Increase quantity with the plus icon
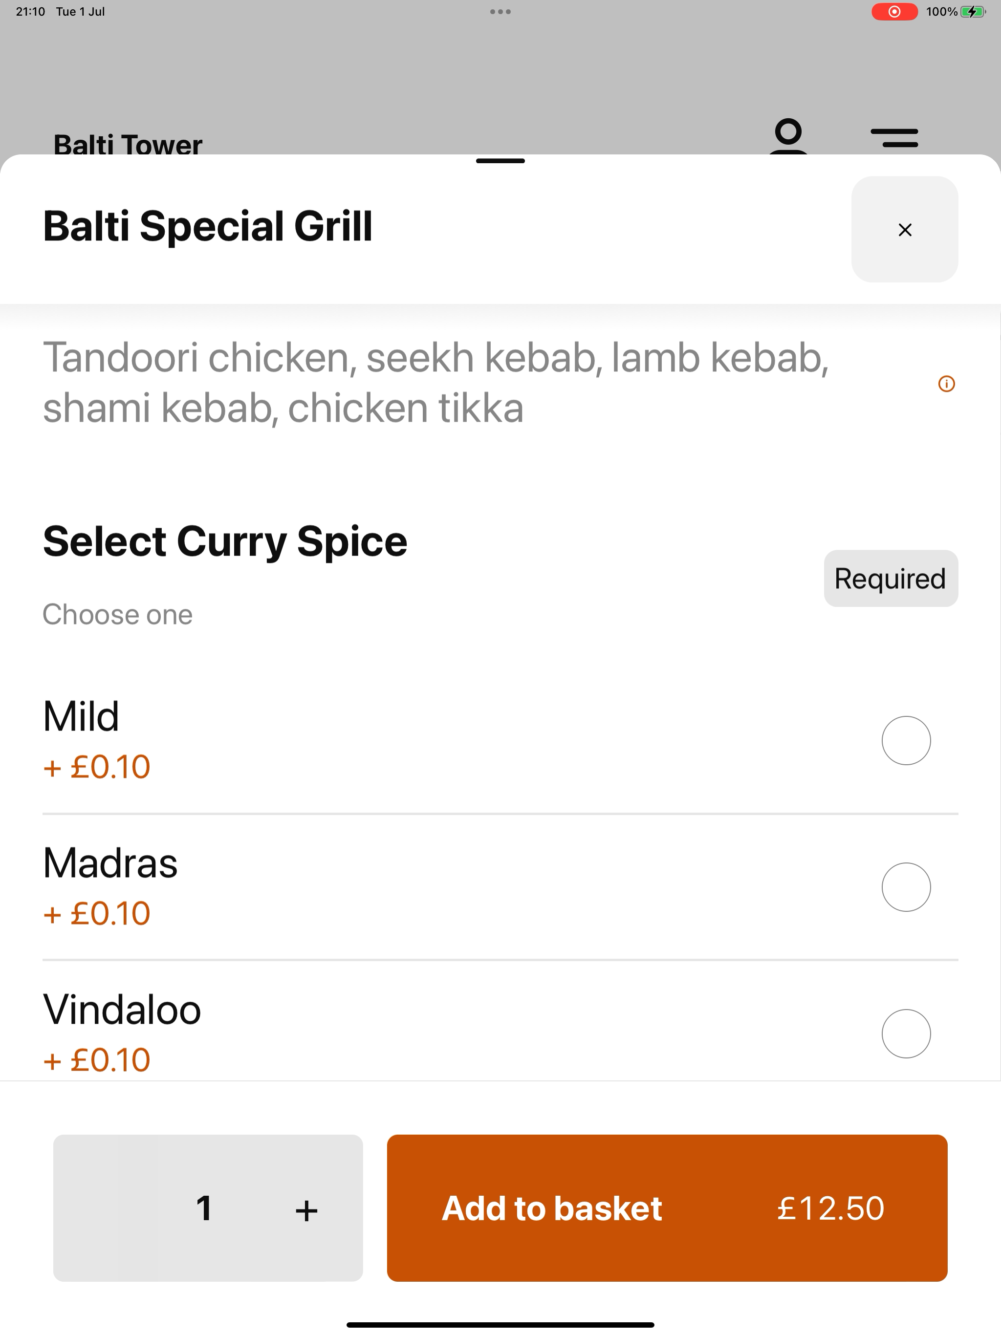This screenshot has height=1335, width=1001. click(306, 1210)
